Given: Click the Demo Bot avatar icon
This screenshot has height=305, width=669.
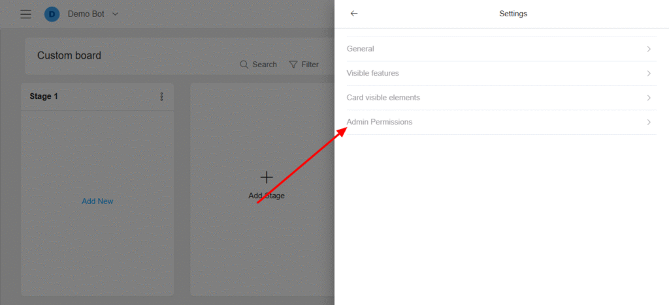Looking at the screenshot, I should [x=52, y=14].
